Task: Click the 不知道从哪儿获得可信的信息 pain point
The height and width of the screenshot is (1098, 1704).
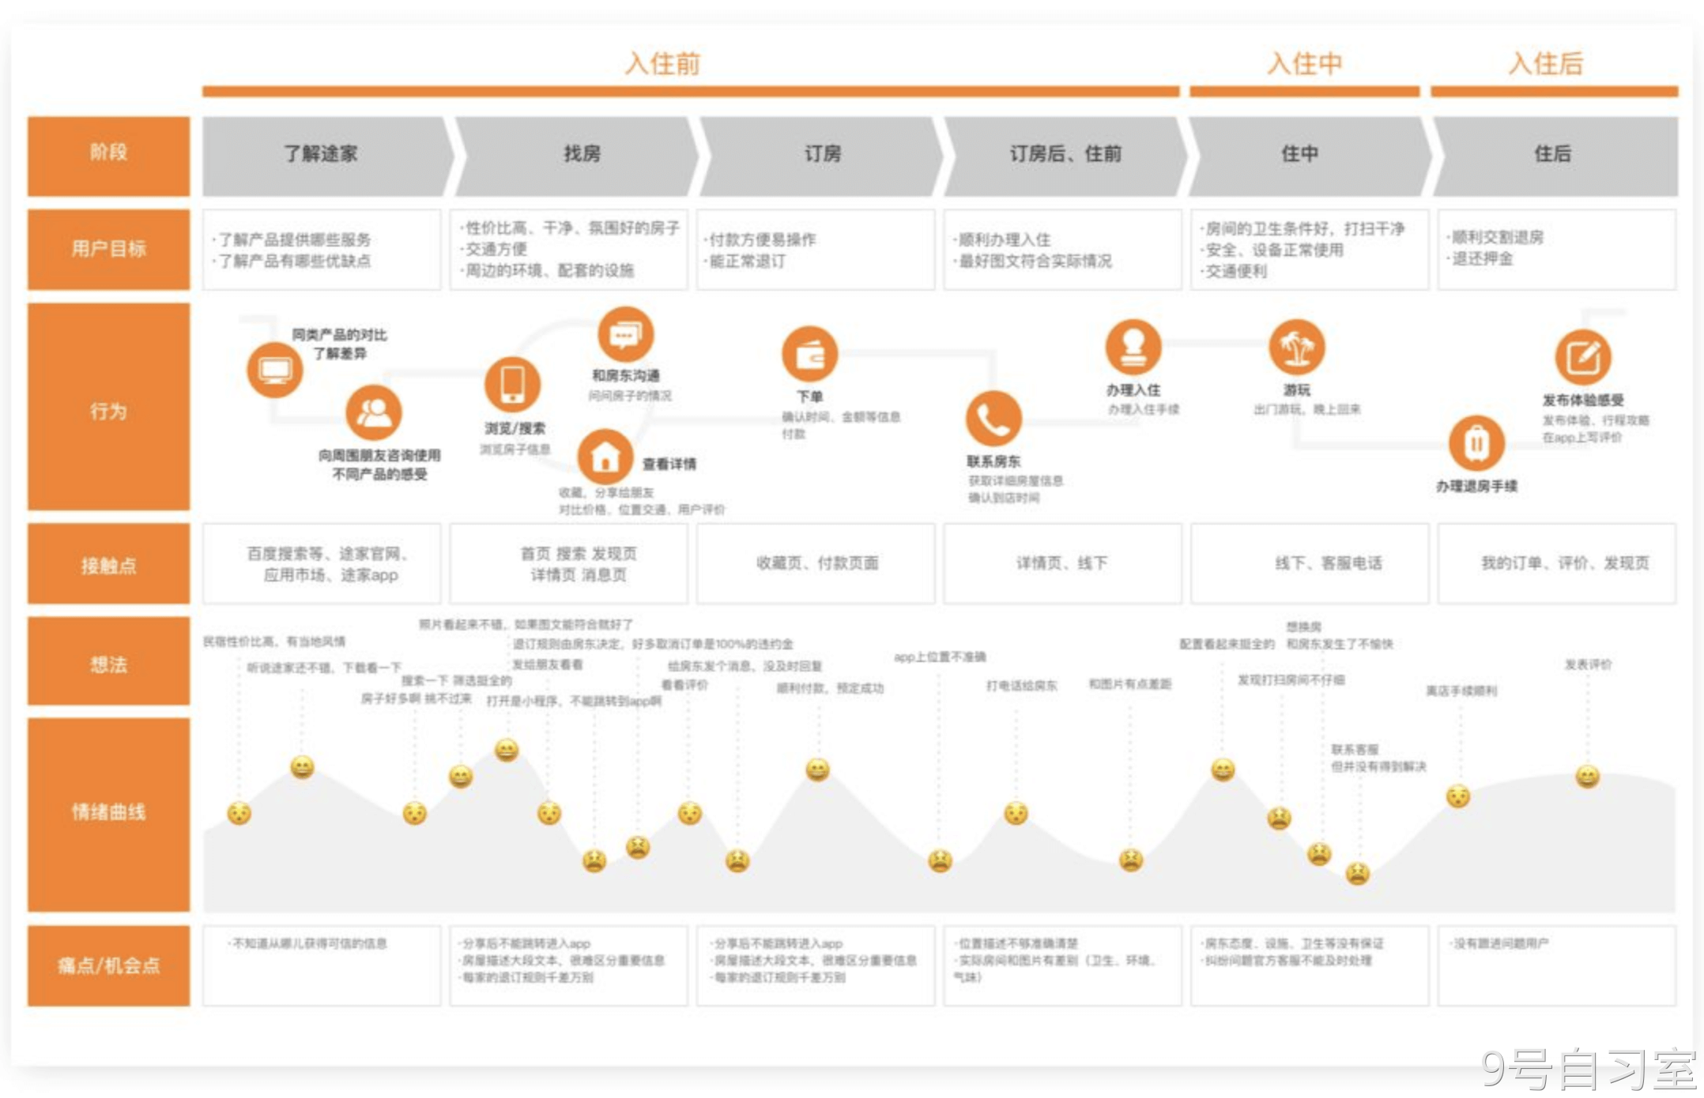Action: 307,943
